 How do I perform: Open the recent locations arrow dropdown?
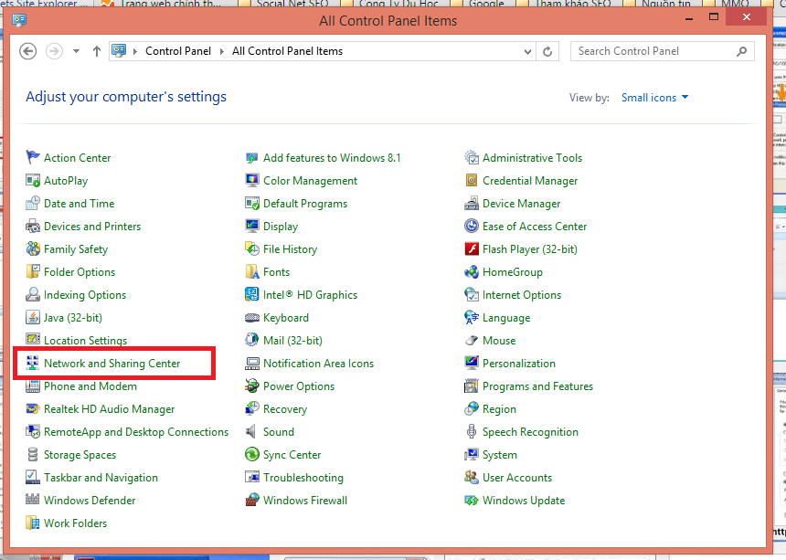(76, 51)
